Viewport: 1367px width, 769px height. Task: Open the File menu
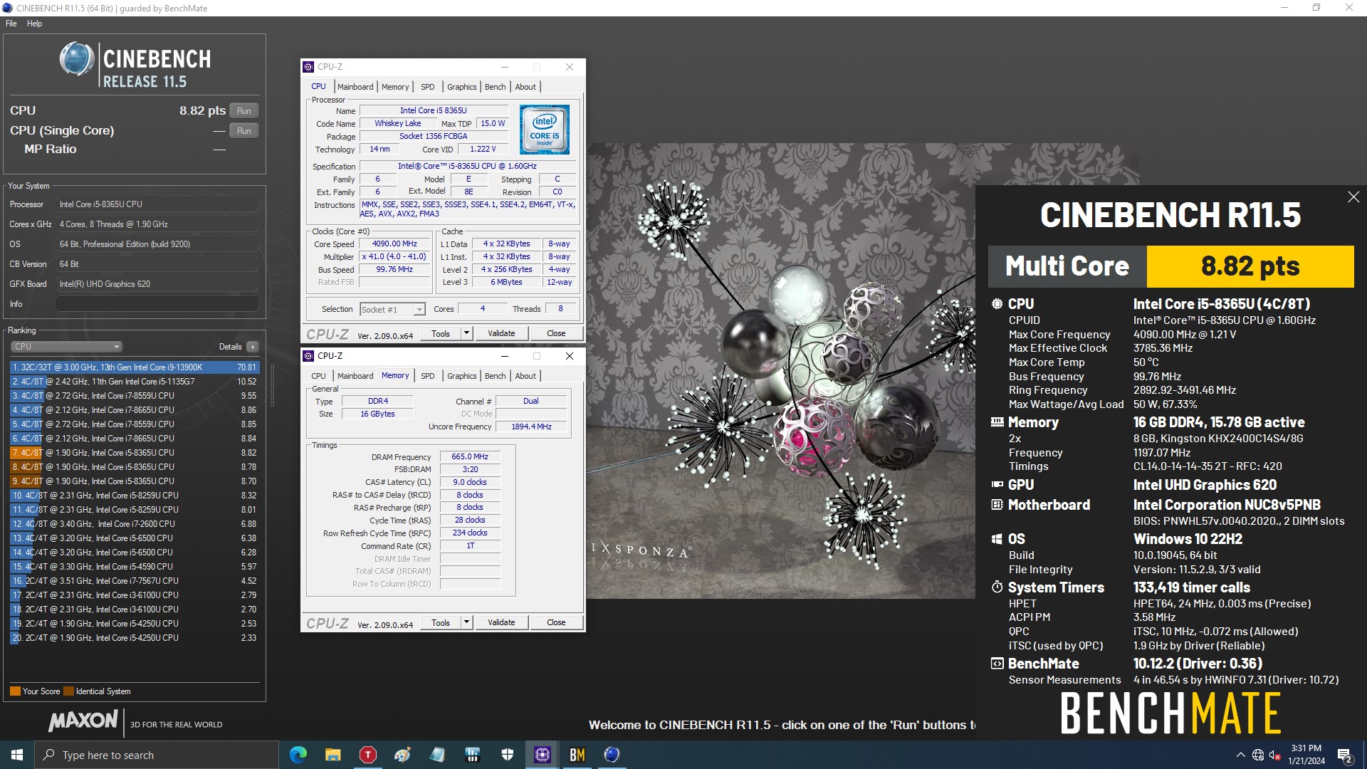[x=11, y=23]
